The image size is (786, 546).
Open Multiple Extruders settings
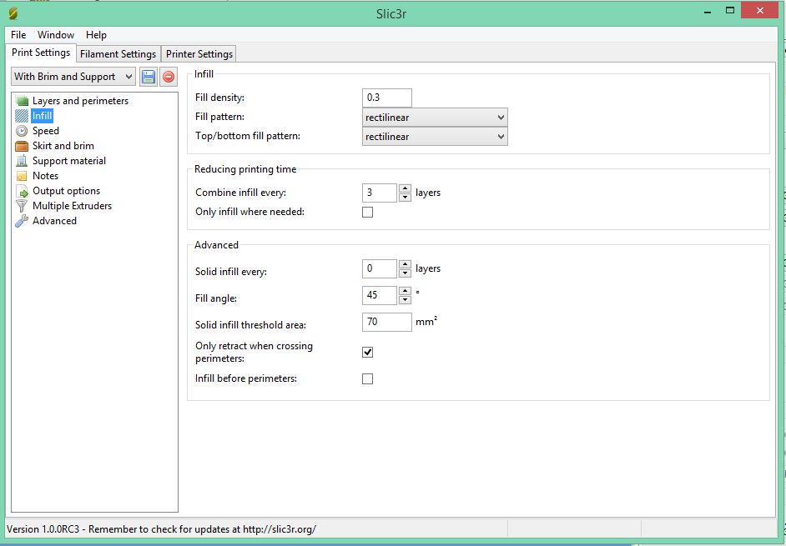[72, 206]
